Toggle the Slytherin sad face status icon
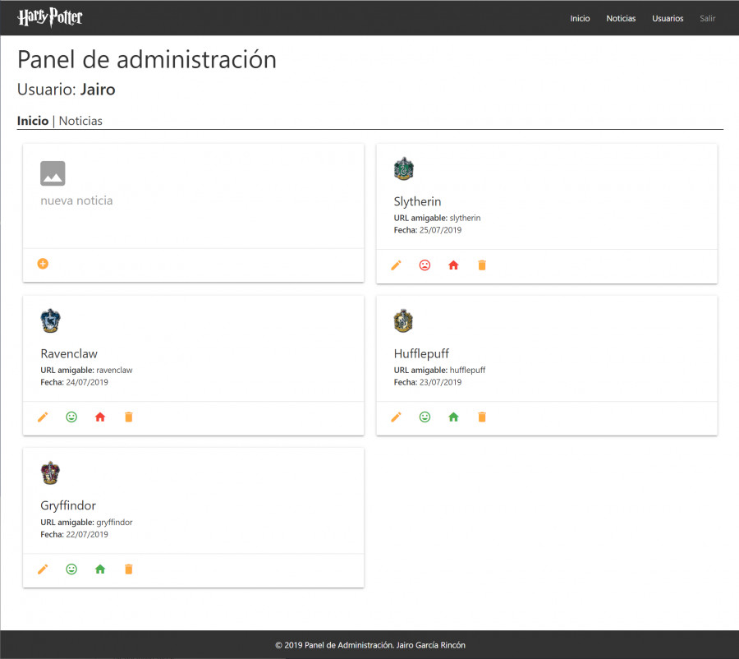739x659 pixels. coord(425,265)
